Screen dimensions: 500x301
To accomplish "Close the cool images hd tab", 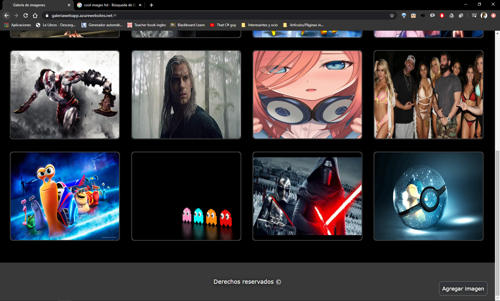I will (140, 5).
